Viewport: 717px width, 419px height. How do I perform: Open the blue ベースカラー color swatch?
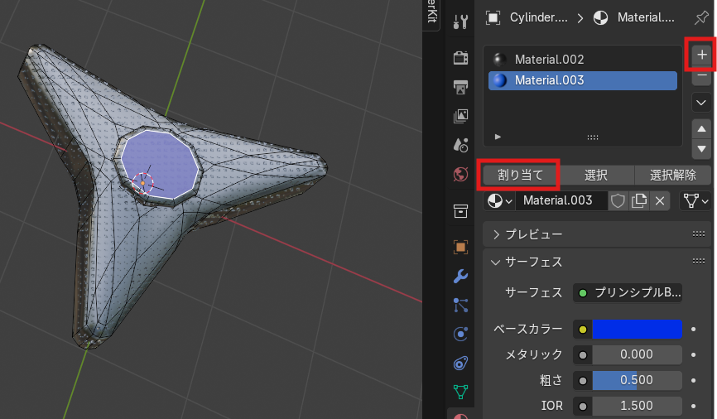[637, 330]
